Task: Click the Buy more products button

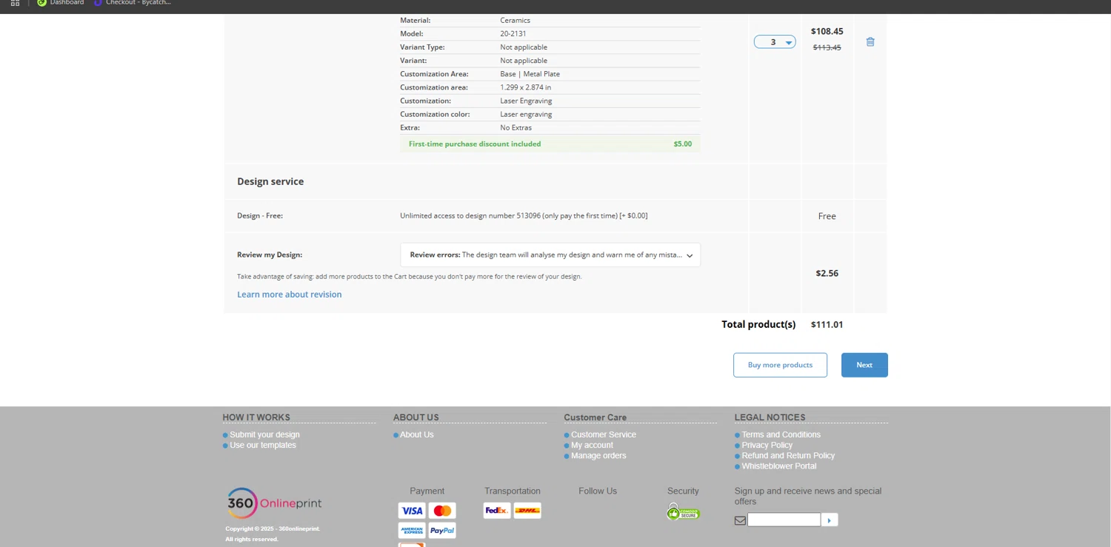Action: point(780,365)
